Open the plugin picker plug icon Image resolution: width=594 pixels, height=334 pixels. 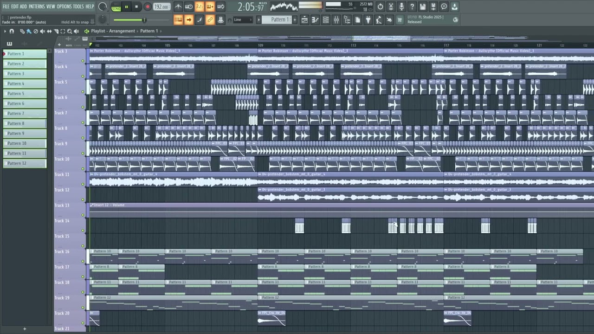click(x=368, y=19)
